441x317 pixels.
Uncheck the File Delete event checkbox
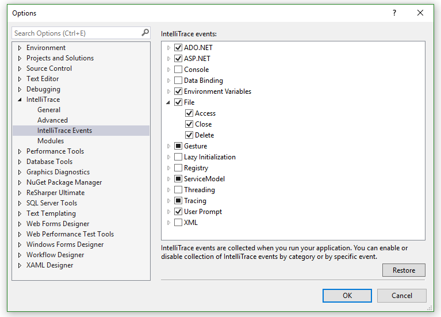189,135
